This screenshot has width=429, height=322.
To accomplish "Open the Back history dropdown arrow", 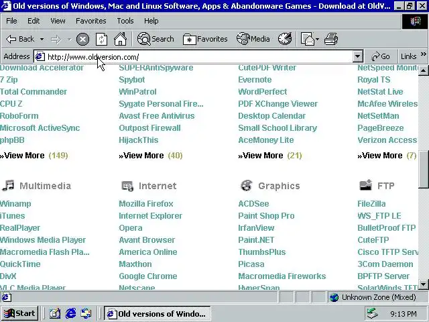I will point(42,40).
